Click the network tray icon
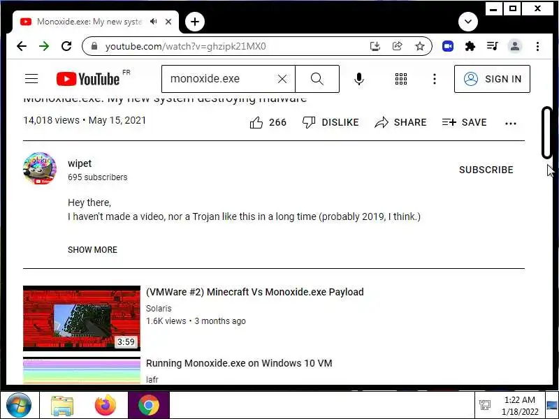This screenshot has height=419, width=559. [x=485, y=405]
